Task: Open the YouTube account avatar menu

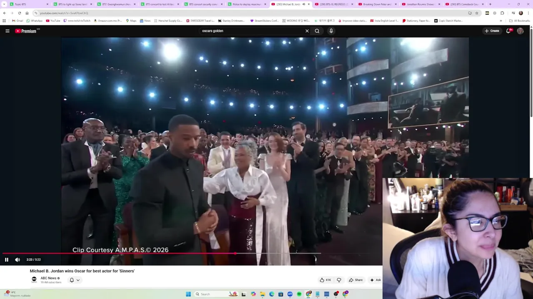Action: (520, 31)
